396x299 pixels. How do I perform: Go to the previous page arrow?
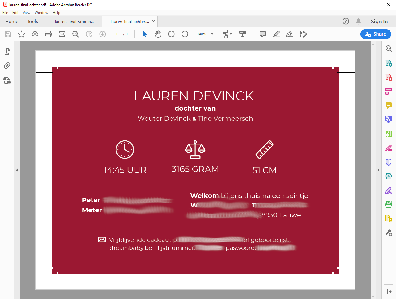(89, 34)
